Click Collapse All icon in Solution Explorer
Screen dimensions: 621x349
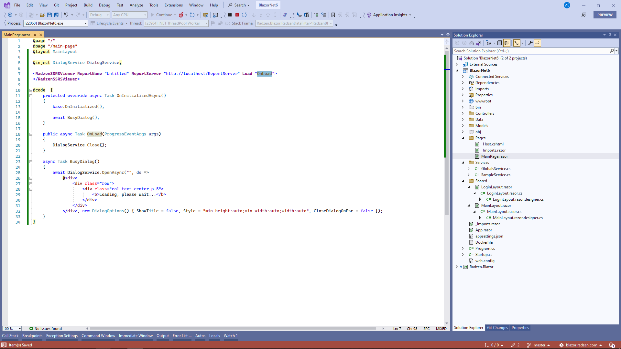tap(500, 43)
